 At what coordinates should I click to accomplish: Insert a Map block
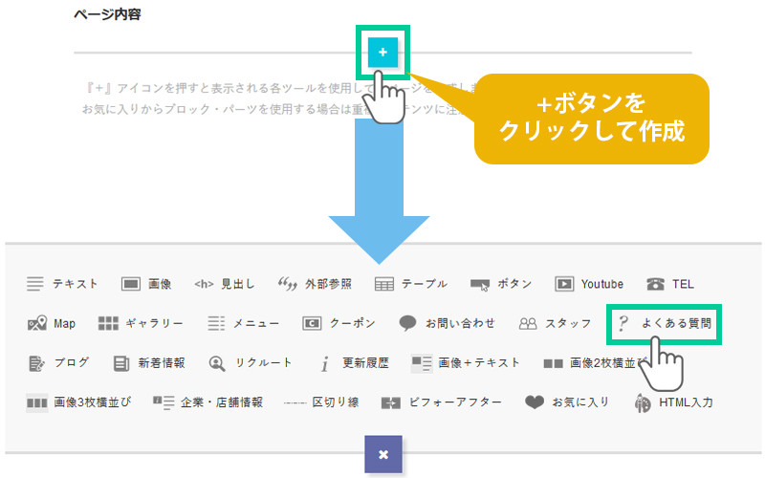pos(52,323)
